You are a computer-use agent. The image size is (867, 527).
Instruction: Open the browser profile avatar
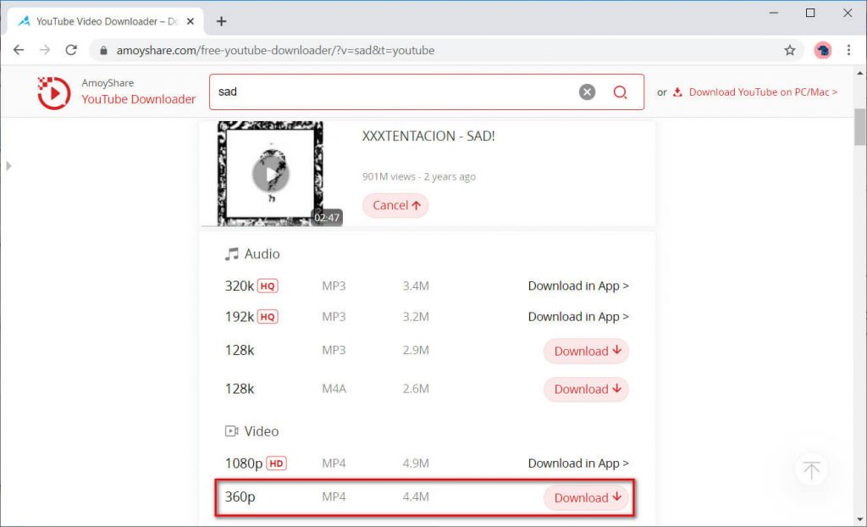(x=823, y=50)
